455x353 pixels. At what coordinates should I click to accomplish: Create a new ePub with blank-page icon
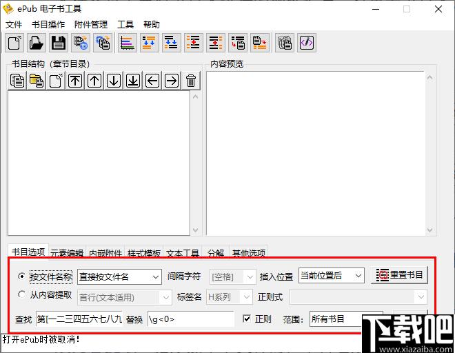pos(14,43)
